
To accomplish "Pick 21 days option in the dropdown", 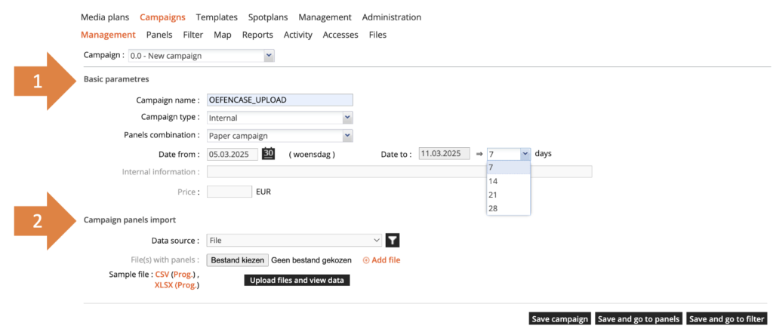I will coord(493,195).
